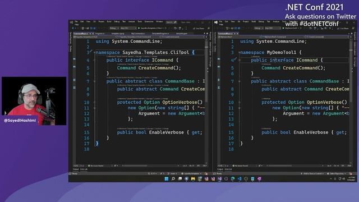Collapse ICommand interface block in right editor
Viewport: 359px width, 202px height.
(240, 60)
